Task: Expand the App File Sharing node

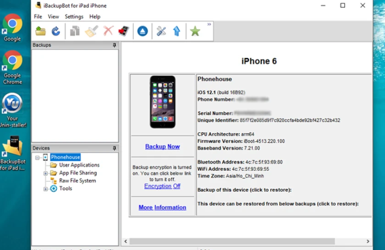Action: 45,173
